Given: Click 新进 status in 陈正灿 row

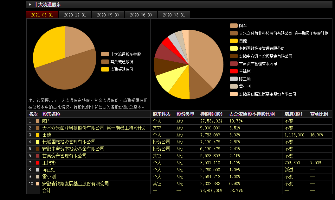Looking at the screenshot, I should pos(289,170).
